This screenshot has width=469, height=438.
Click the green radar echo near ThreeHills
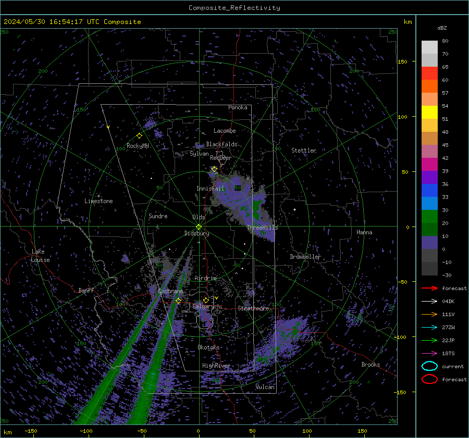[256, 209]
